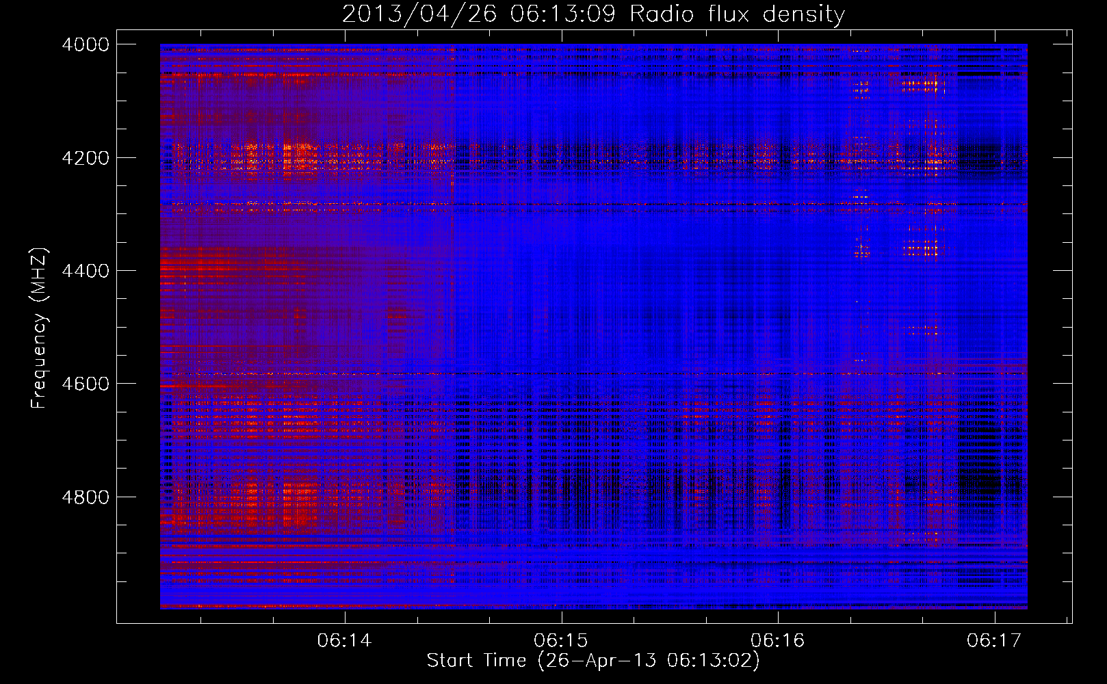Image resolution: width=1107 pixels, height=684 pixels.
Task: Select the 4600 frequency axis label
Action: pyautogui.click(x=86, y=384)
